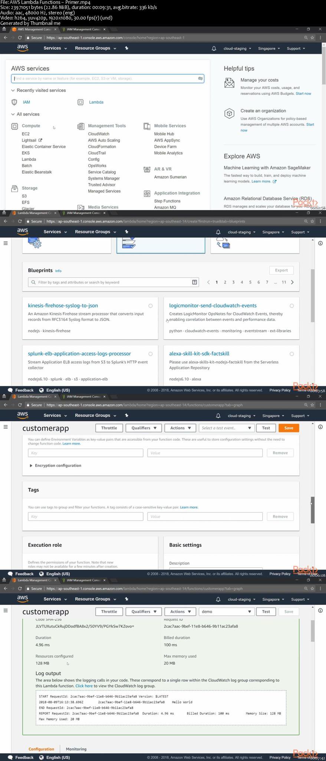Select the logicmonitor-send-cloudwatch-events blueprint radio button
The width and height of the screenshot is (326, 761).
(292, 306)
